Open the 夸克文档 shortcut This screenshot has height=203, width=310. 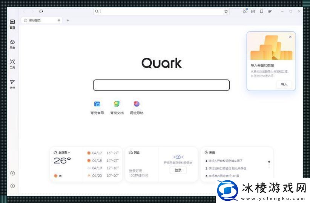117,108
